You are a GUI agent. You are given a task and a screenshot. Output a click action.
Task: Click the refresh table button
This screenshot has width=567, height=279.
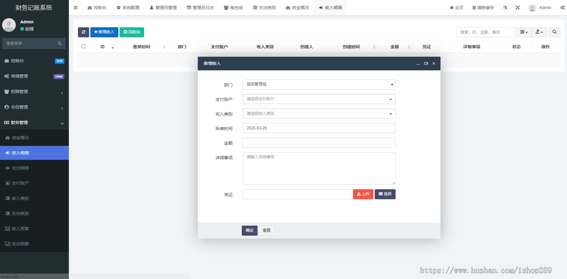[x=84, y=32]
